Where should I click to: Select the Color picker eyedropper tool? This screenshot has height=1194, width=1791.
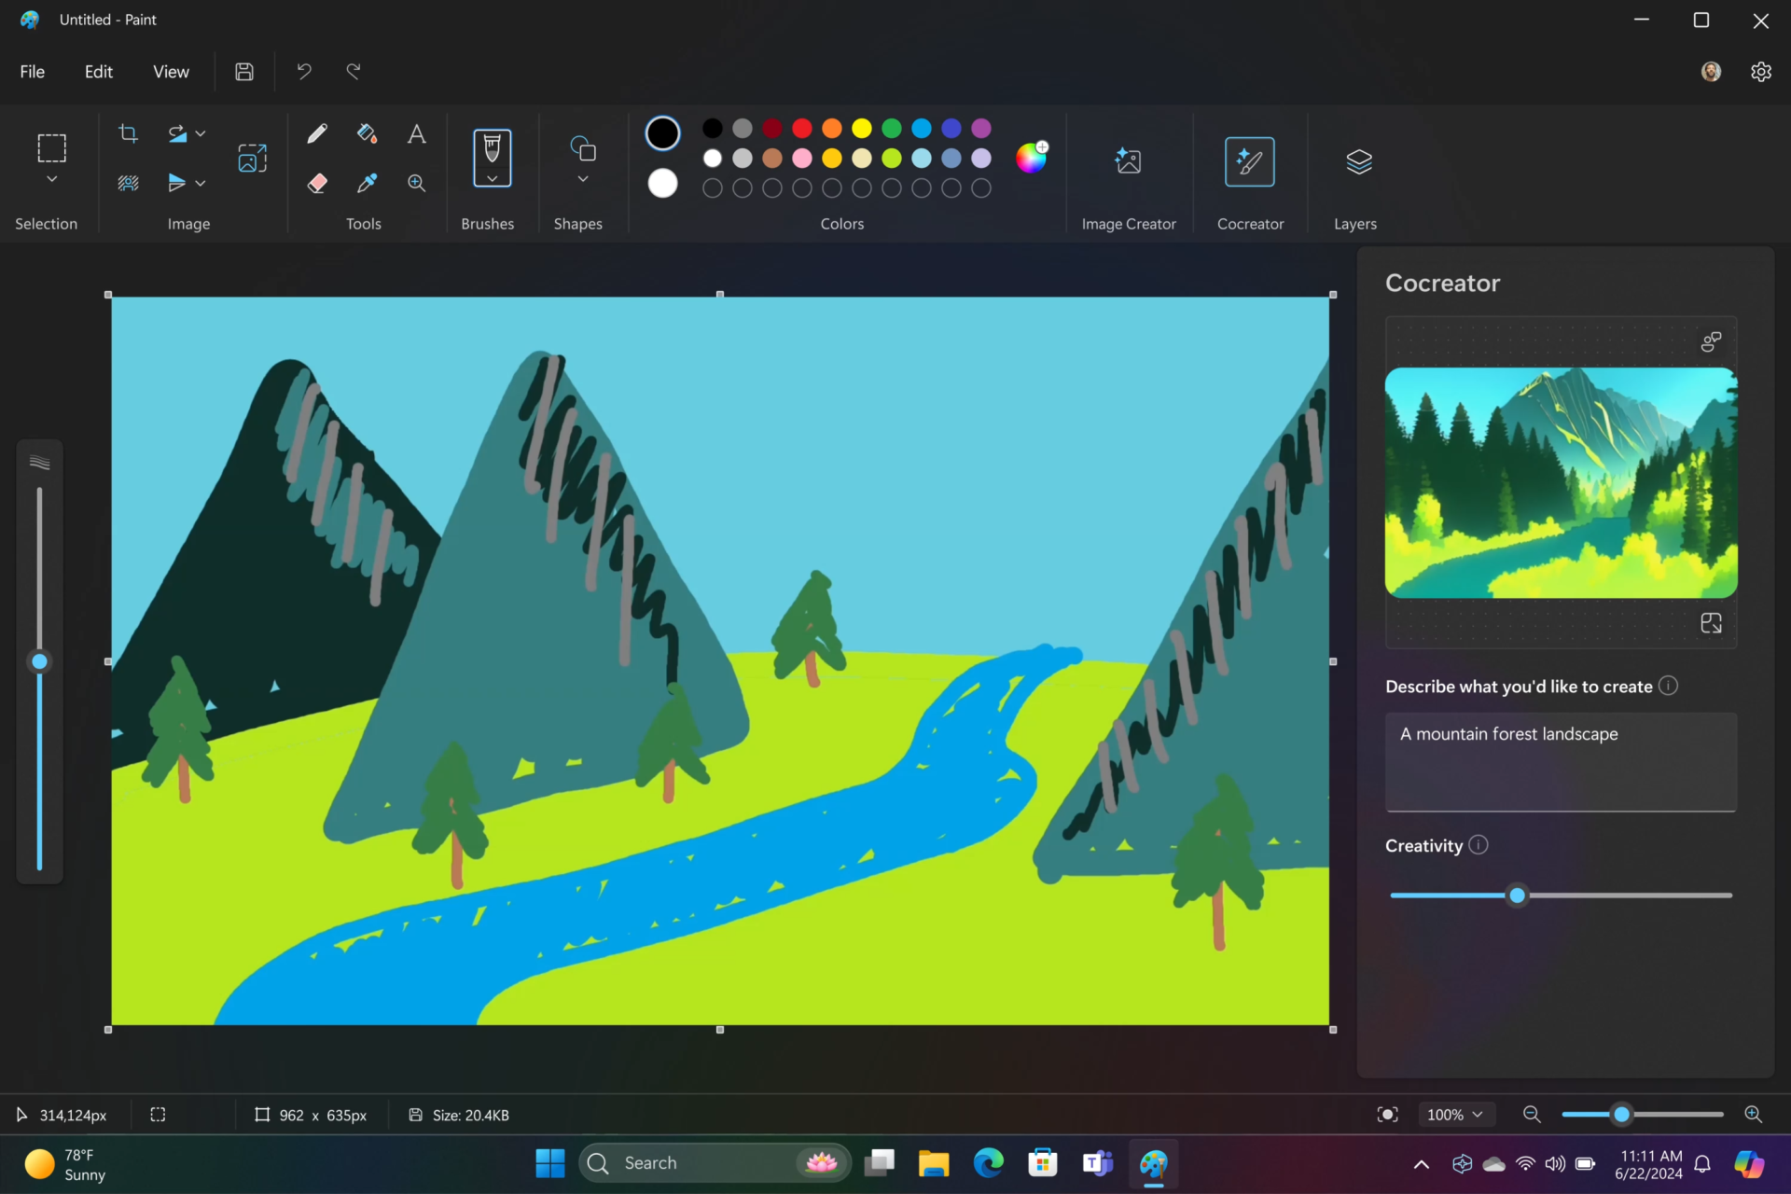tap(367, 183)
